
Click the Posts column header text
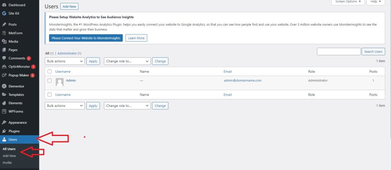click(x=373, y=71)
